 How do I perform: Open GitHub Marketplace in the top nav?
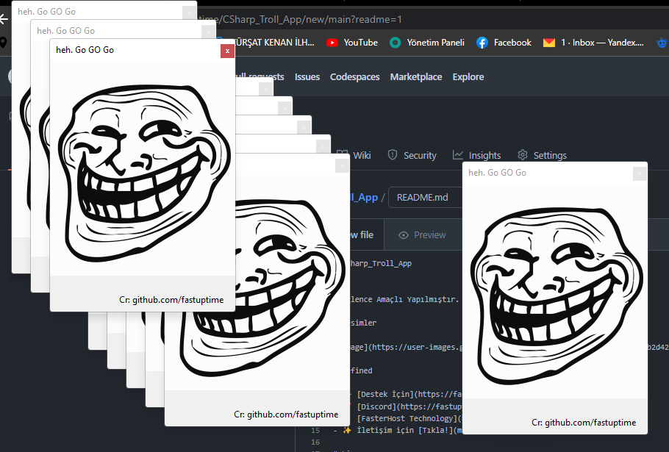[416, 76]
